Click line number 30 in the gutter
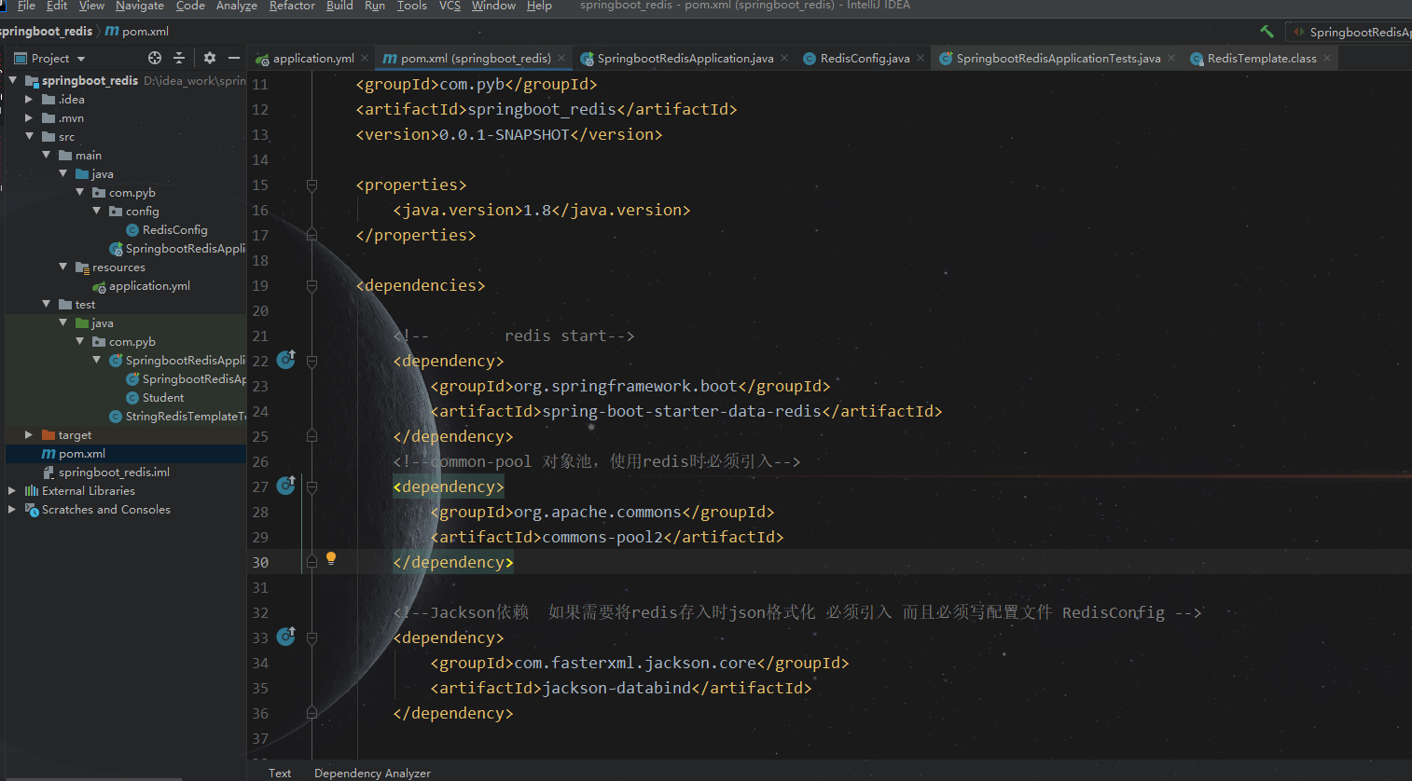The height and width of the screenshot is (781, 1412). click(260, 562)
